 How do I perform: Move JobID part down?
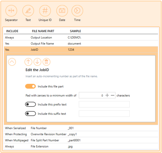tap(37, 62)
